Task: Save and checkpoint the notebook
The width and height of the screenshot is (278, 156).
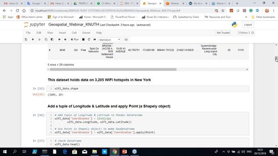Action: pyautogui.click(x=26, y=39)
